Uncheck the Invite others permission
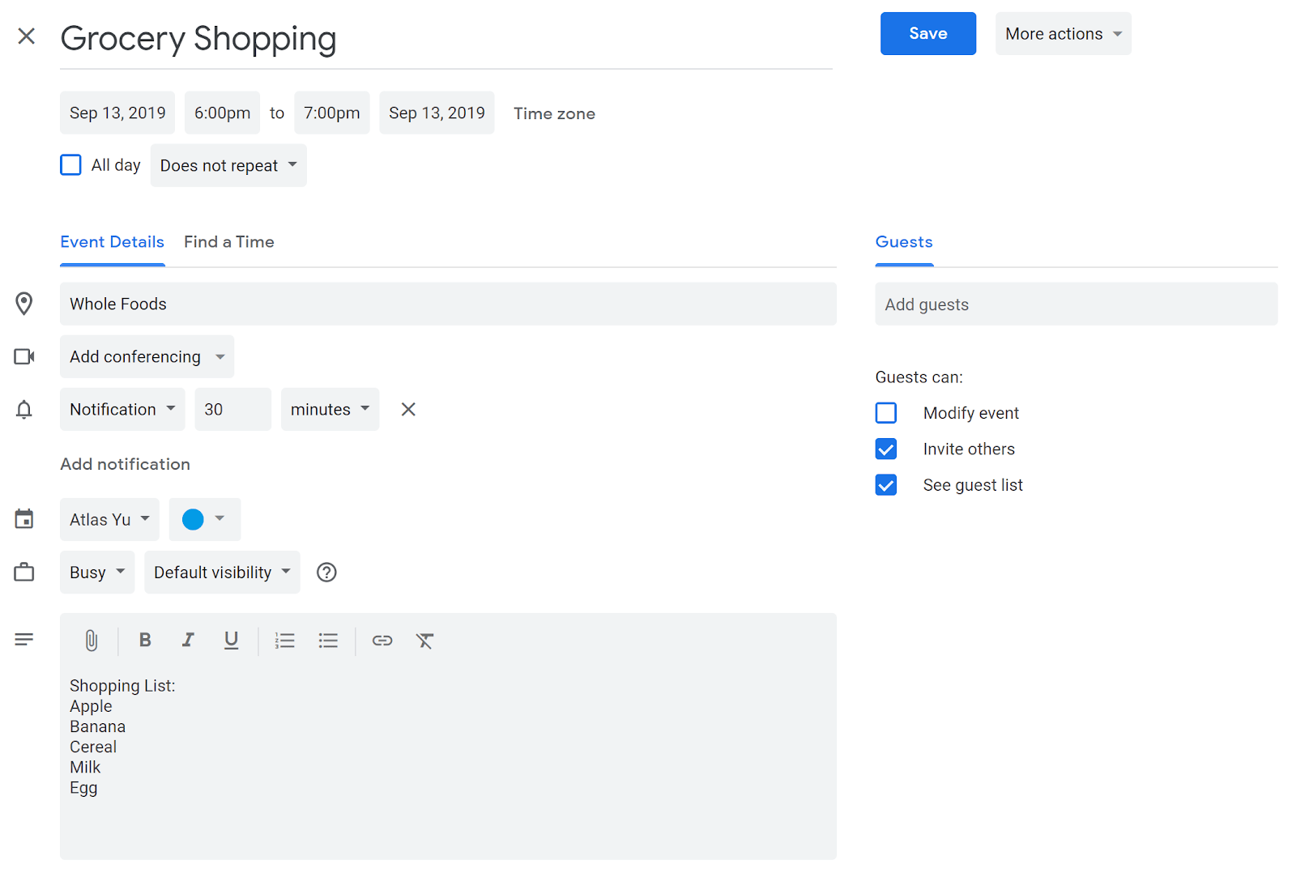The width and height of the screenshot is (1296, 873). coord(886,449)
